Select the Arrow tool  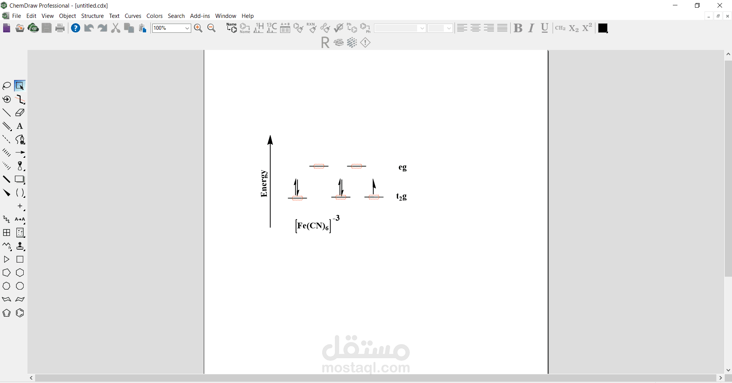click(20, 153)
